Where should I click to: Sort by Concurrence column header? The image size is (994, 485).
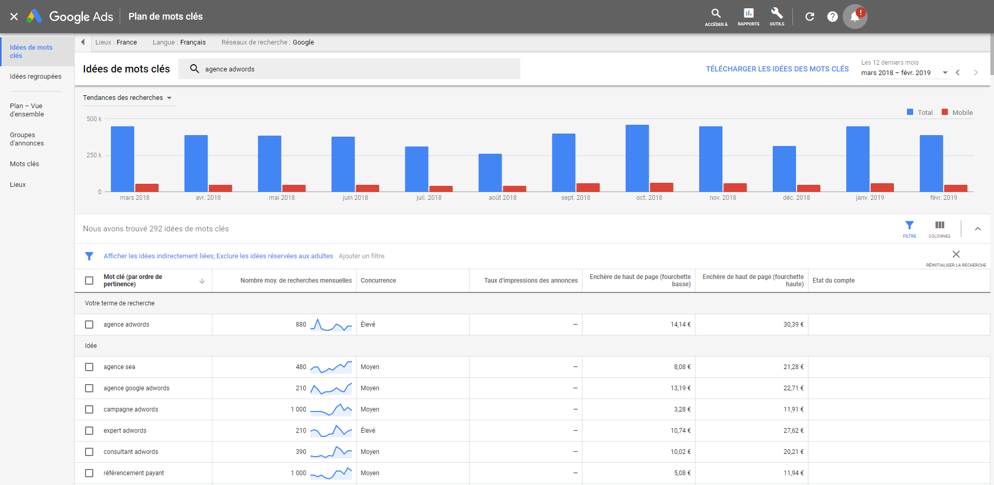378,281
